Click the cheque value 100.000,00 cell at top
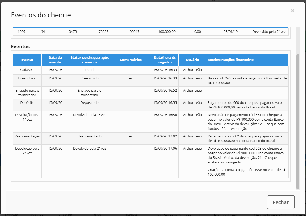306x216 pixels. pos(167,32)
